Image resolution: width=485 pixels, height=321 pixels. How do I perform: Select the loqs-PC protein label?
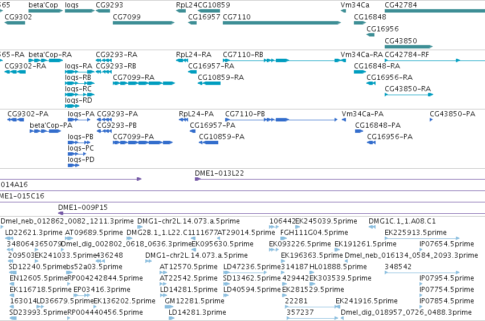click(81, 148)
